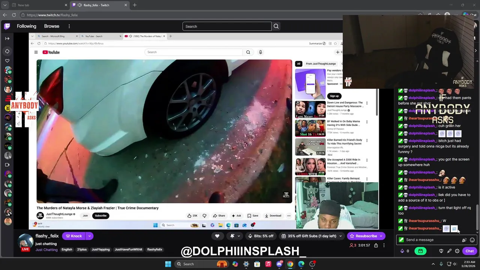Click the green channel rewards button
The image size is (480, 270).
coord(420,251)
